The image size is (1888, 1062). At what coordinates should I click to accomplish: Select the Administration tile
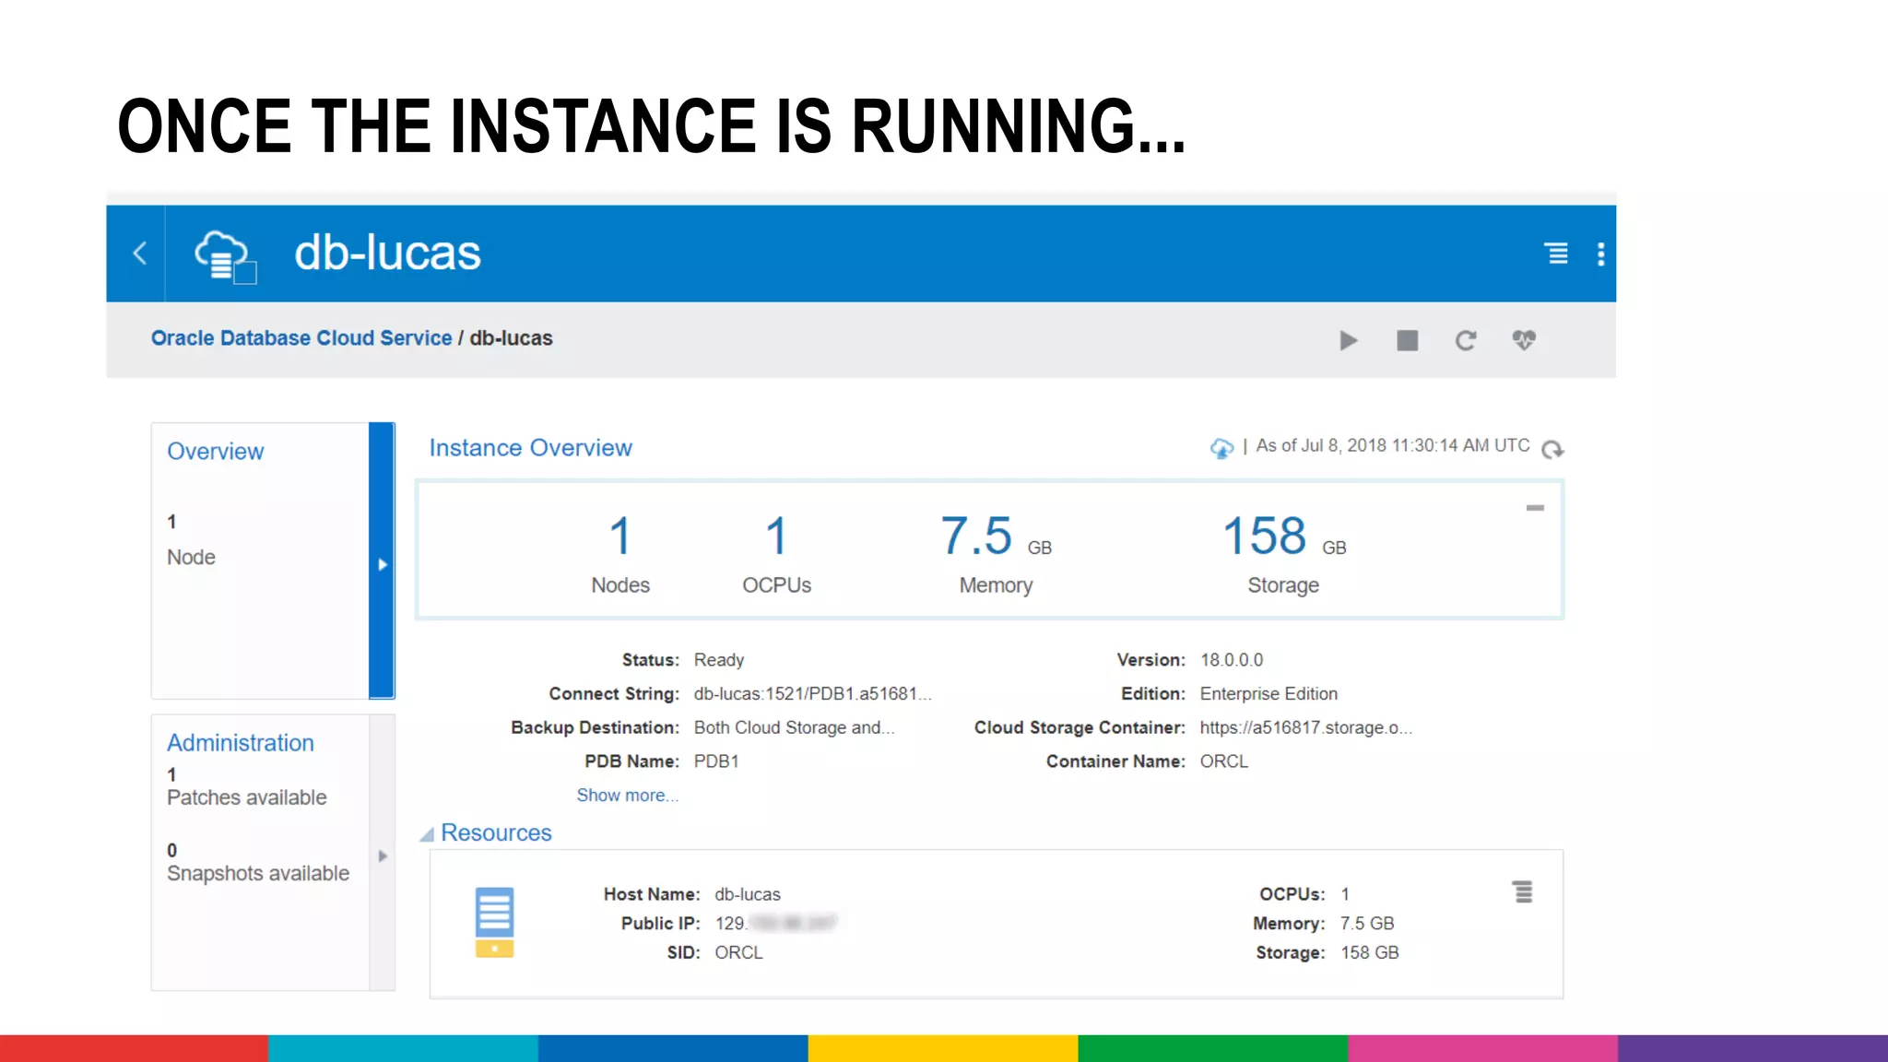coord(241,743)
